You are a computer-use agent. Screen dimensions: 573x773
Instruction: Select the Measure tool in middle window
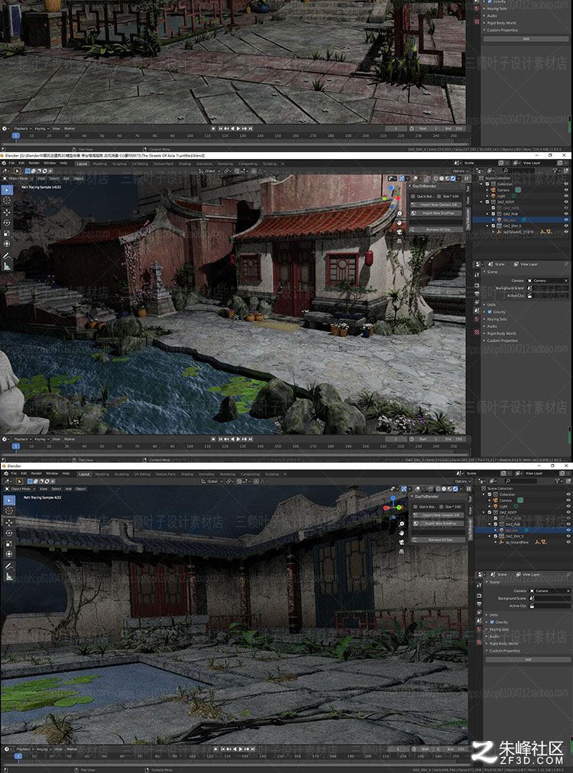tap(8, 266)
